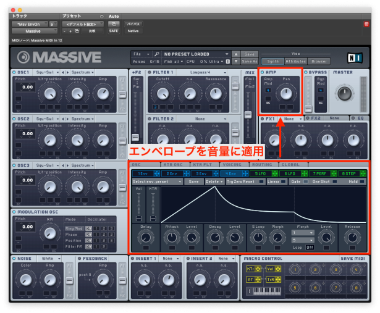Click the Vel macro assignment crosshair icon
The image size is (380, 313).
click(277, 269)
